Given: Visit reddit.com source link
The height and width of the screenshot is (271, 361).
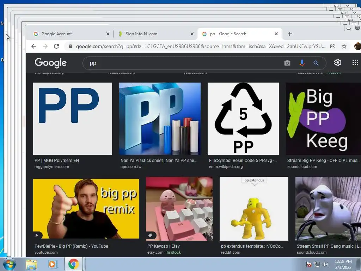Looking at the screenshot, I should pyautogui.click(x=231, y=252).
